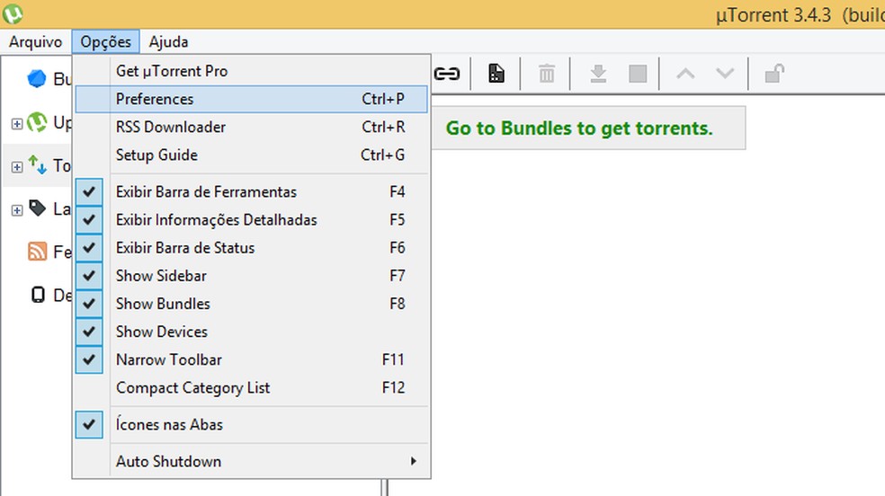Launch Setup Guide menu entry
Screen dimensions: 885x496
pos(252,155)
